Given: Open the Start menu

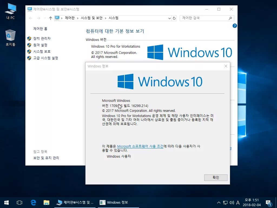Looking at the screenshot, I should 6,203.
